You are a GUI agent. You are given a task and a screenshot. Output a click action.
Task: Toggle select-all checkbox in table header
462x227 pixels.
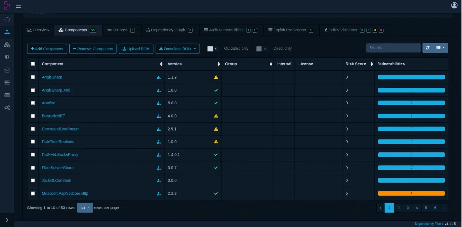pos(33,64)
